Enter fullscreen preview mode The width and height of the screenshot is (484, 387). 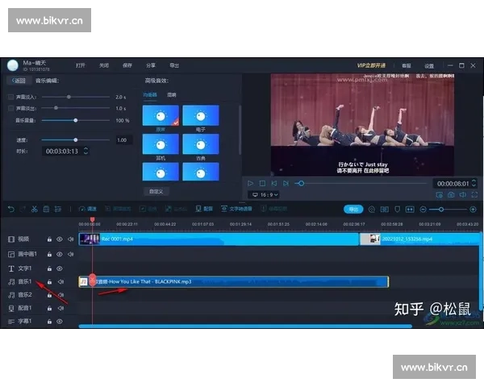coord(474,195)
